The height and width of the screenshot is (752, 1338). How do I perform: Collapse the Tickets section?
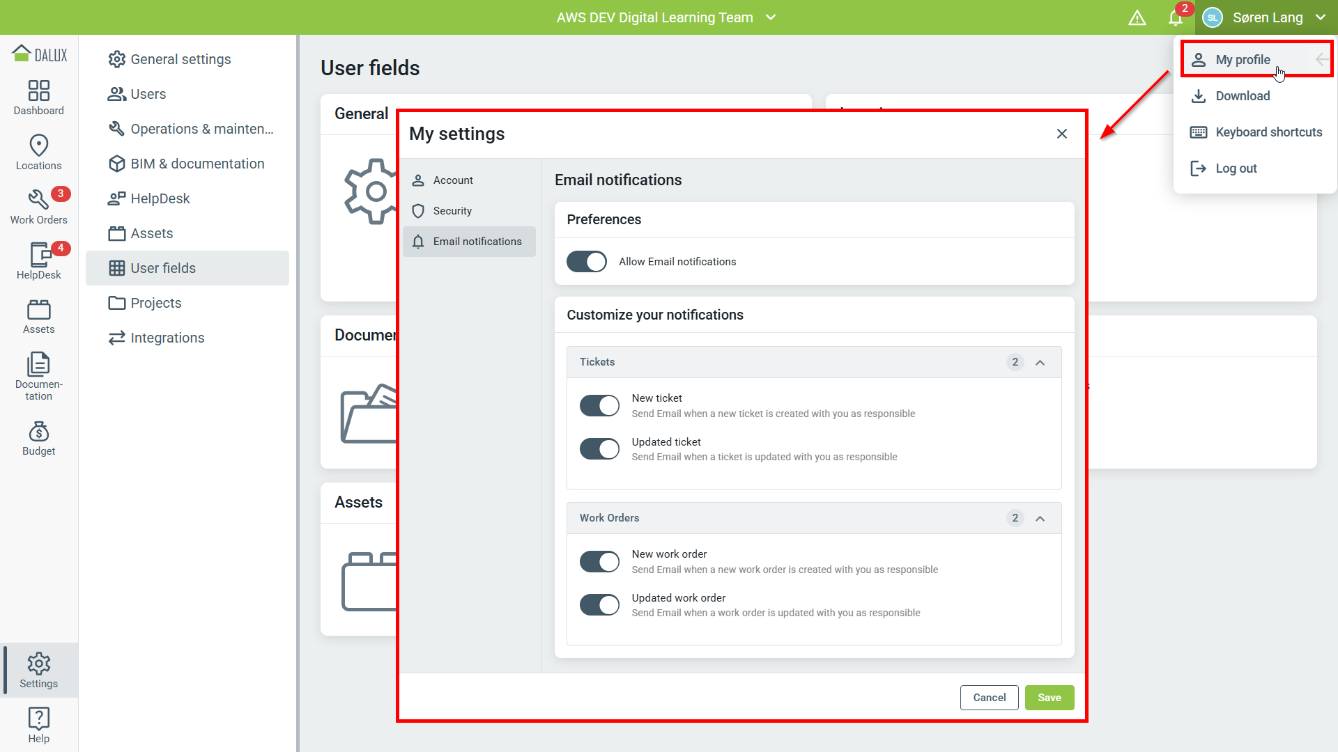[x=1040, y=362]
